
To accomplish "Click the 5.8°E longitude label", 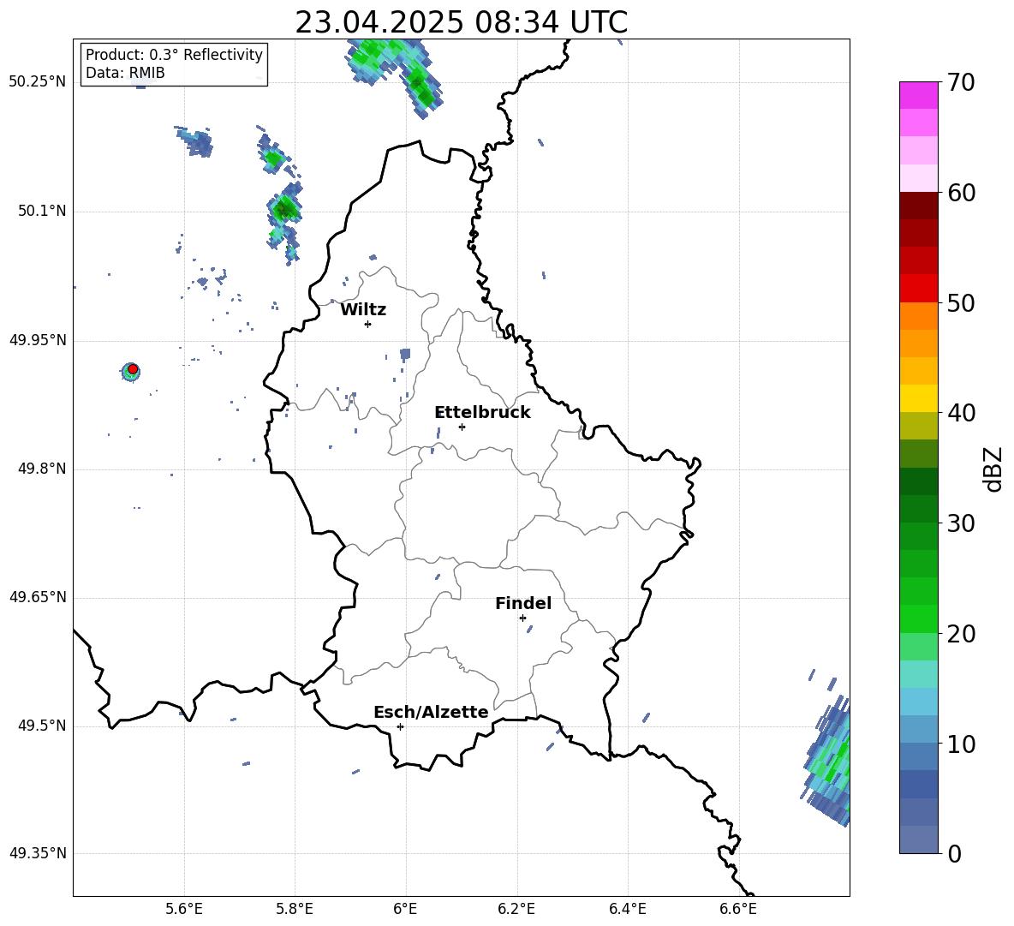I will [x=295, y=909].
